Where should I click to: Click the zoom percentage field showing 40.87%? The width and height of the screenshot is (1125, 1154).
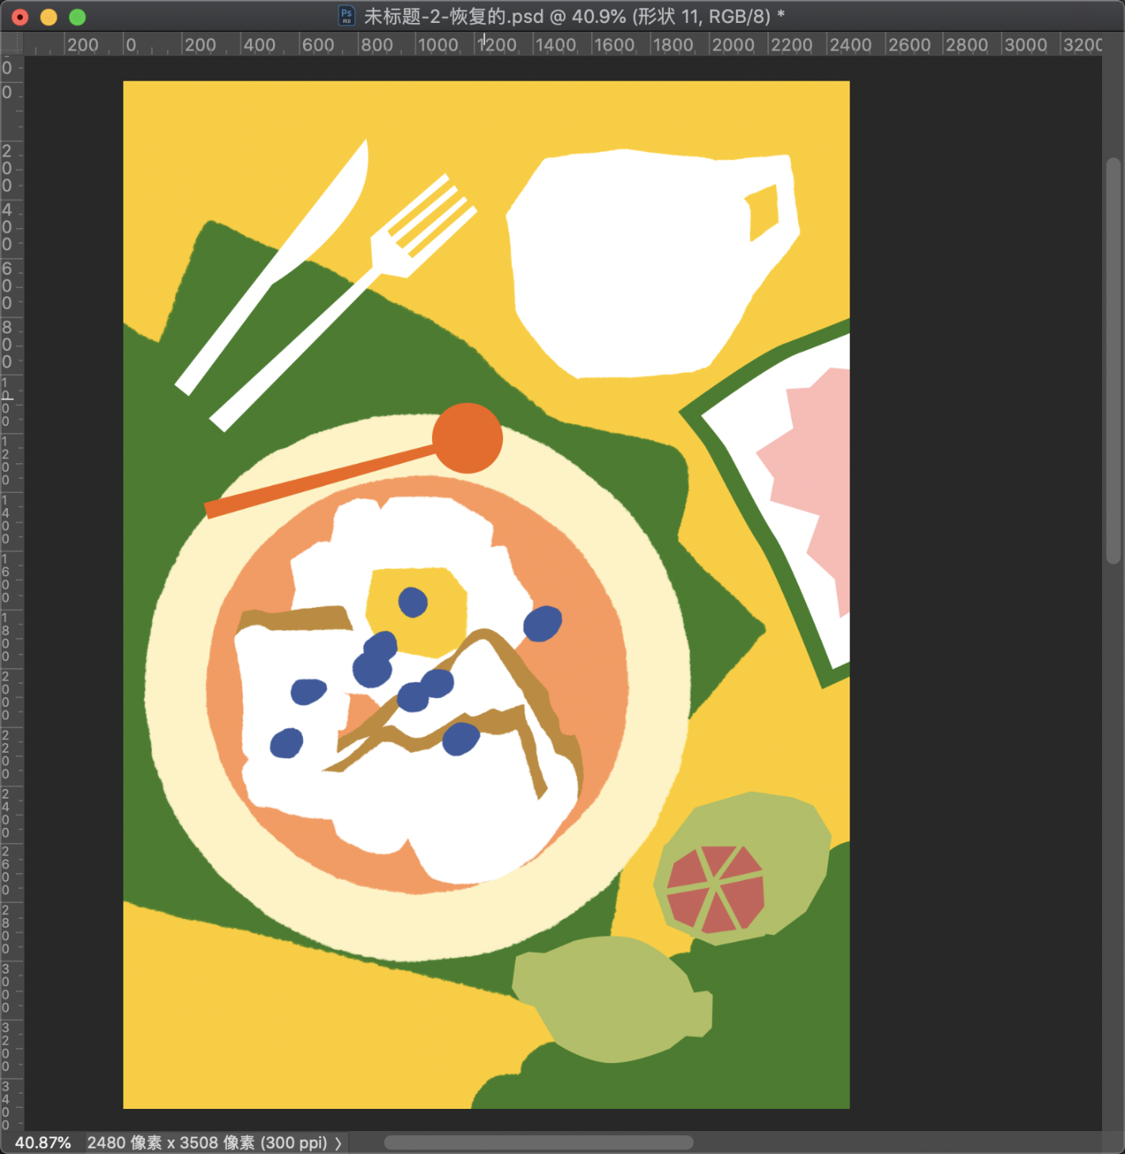[43, 1143]
